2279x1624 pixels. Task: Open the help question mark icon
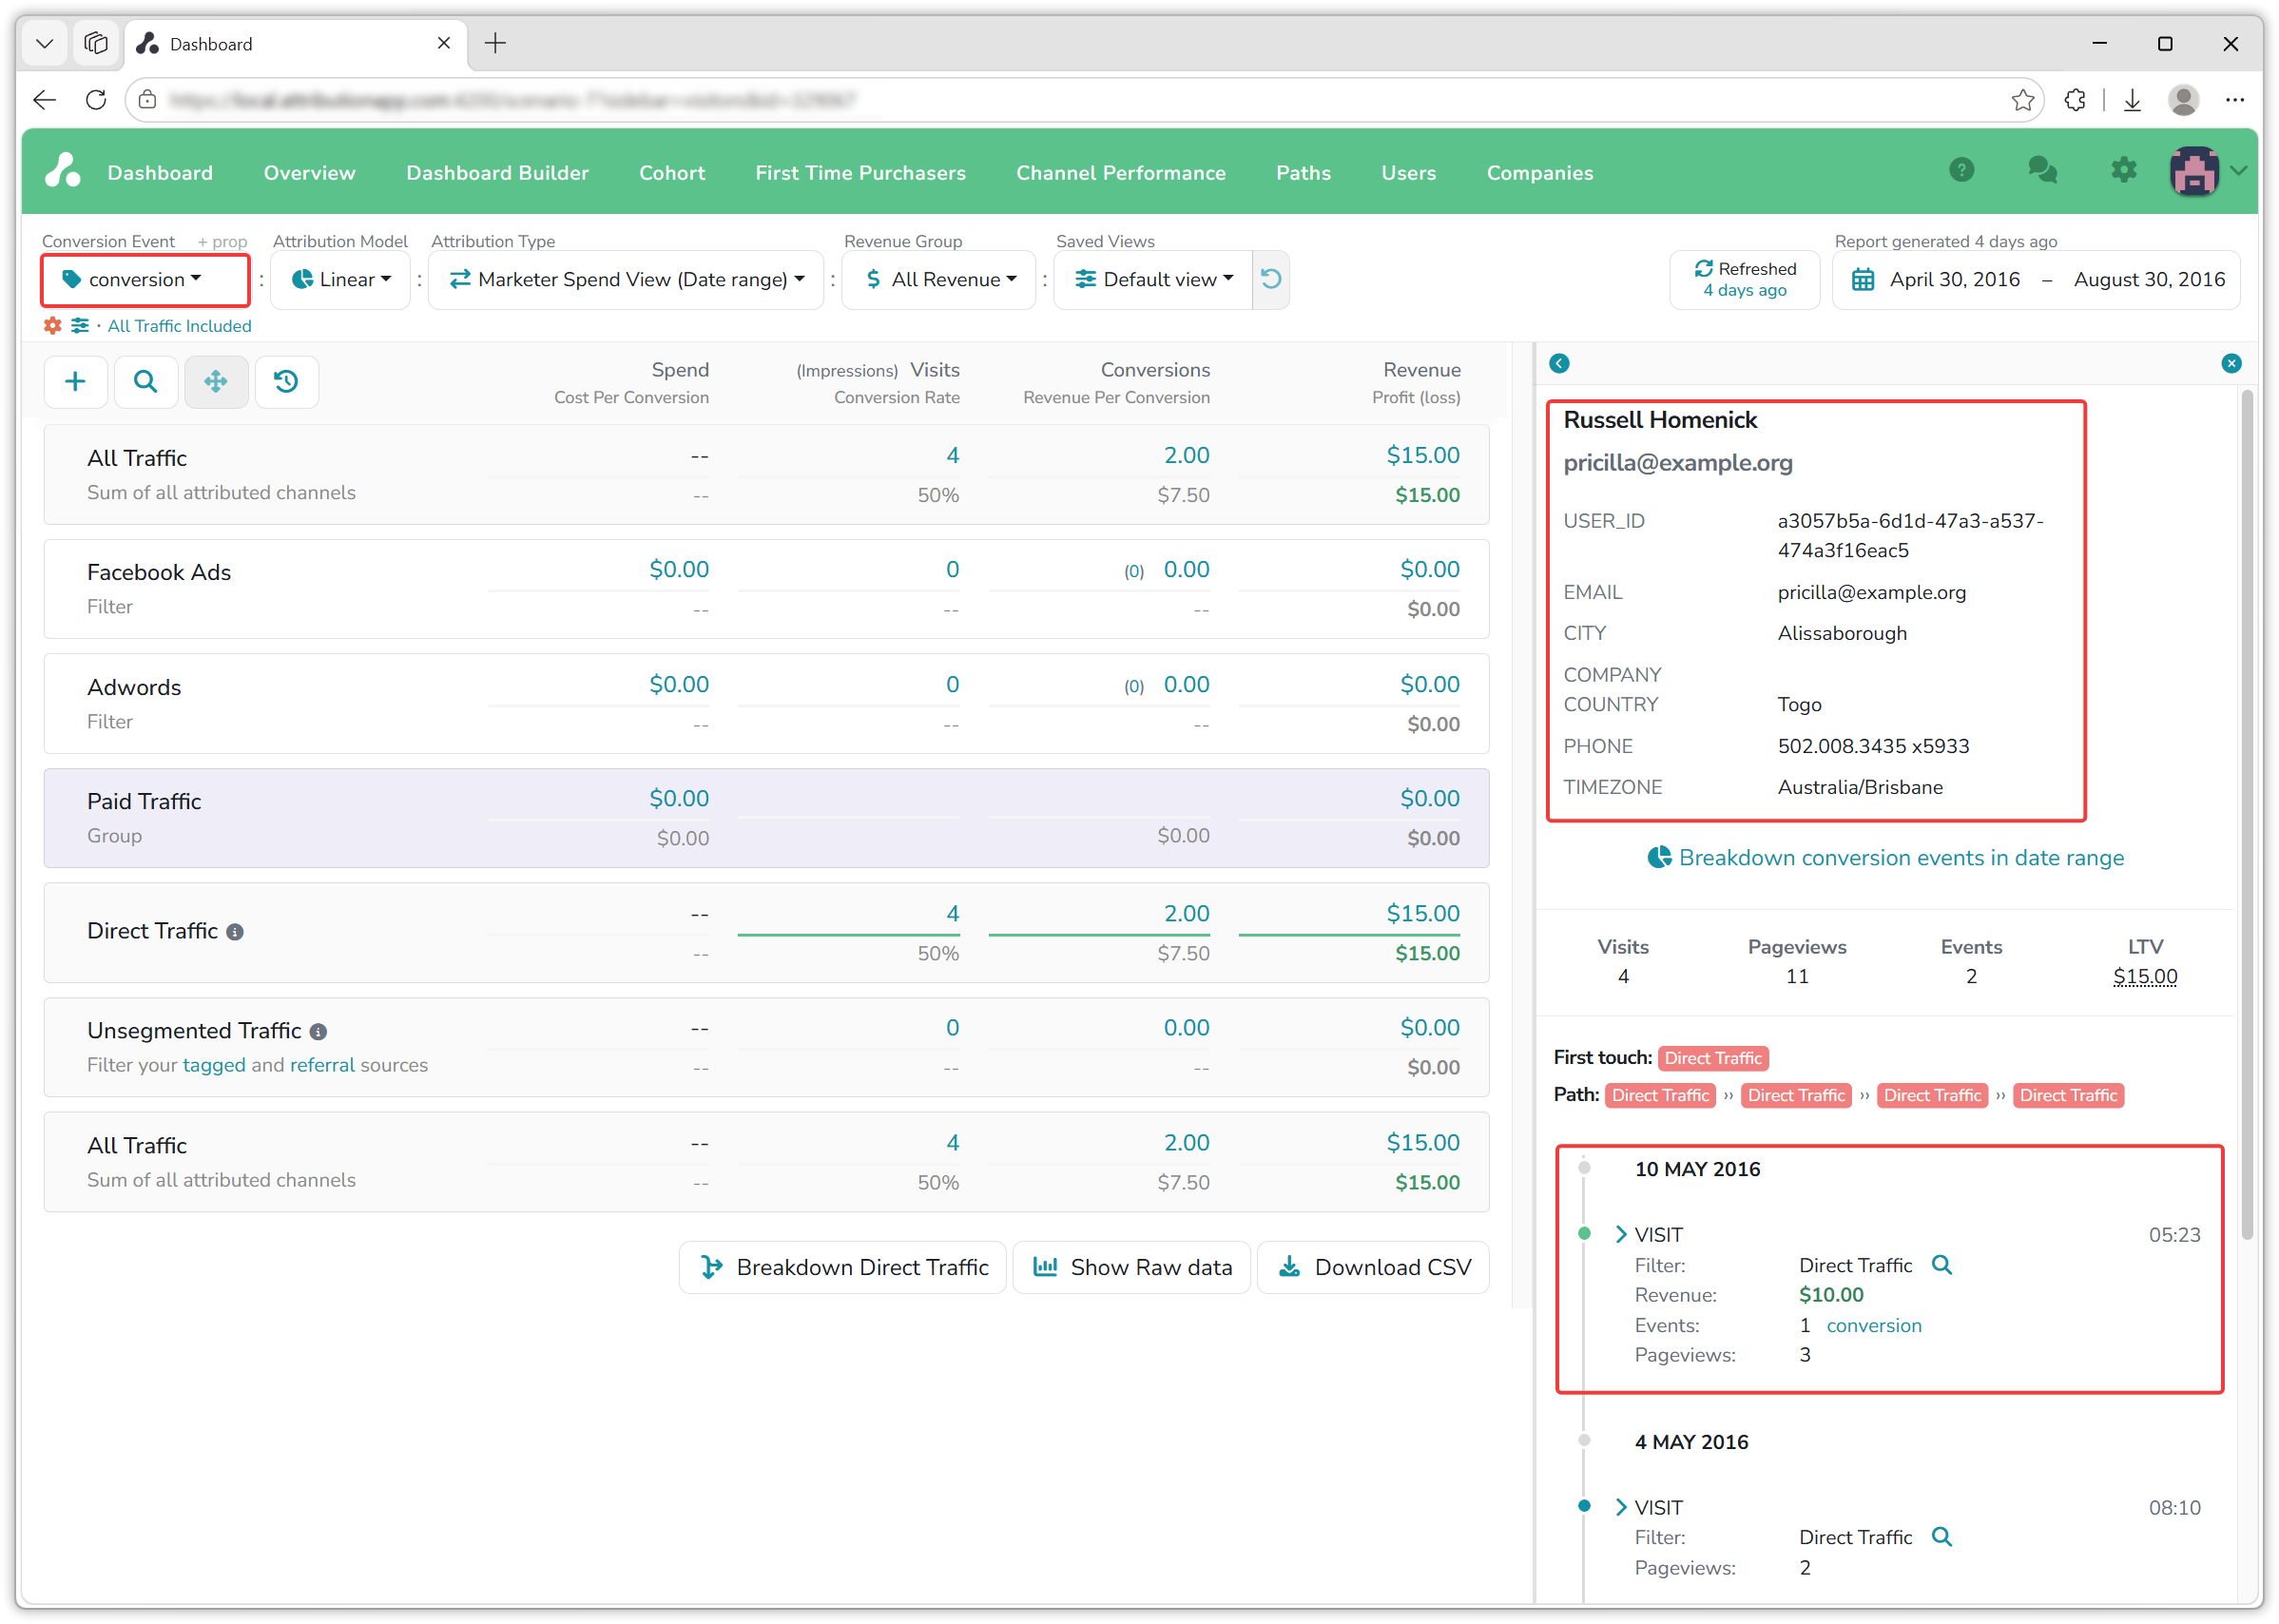[x=1961, y=171]
